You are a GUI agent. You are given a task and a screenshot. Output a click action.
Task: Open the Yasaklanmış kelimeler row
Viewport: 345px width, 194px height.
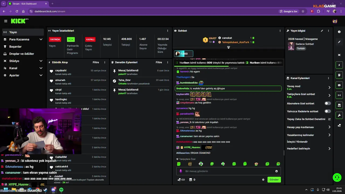point(309,135)
